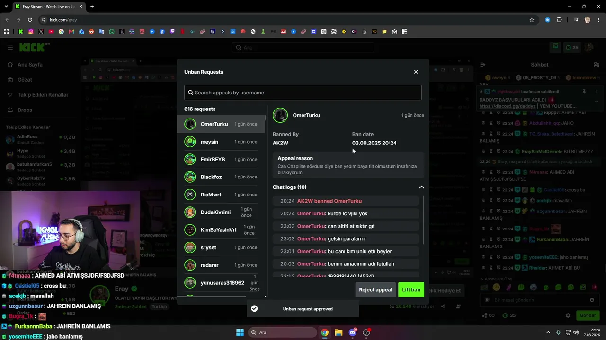
Task: Open Hype followed channel
Action: pos(40,153)
